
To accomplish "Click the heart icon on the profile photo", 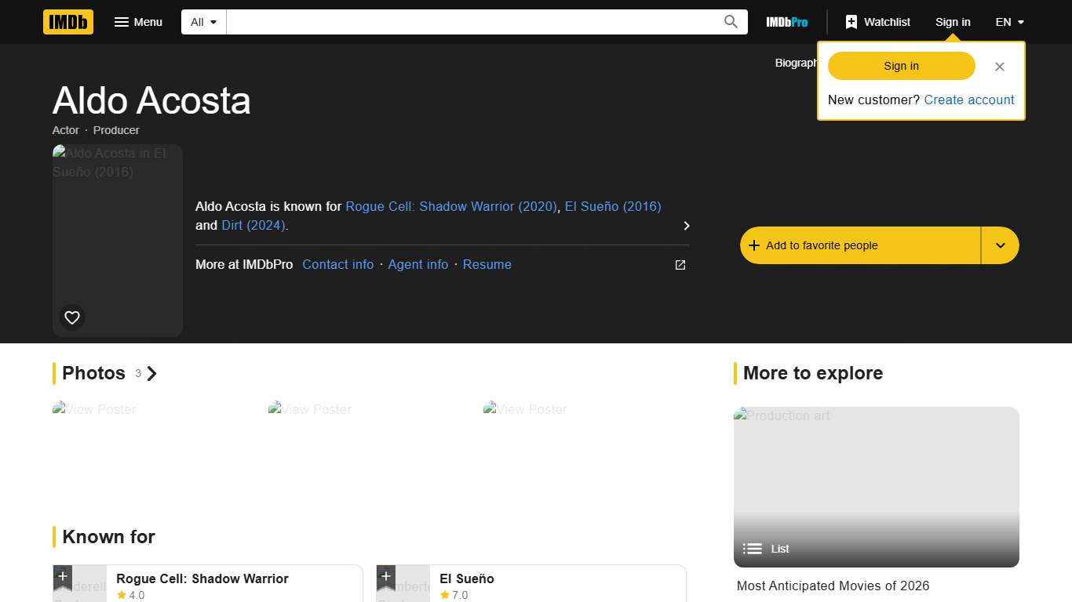I will 71,317.
